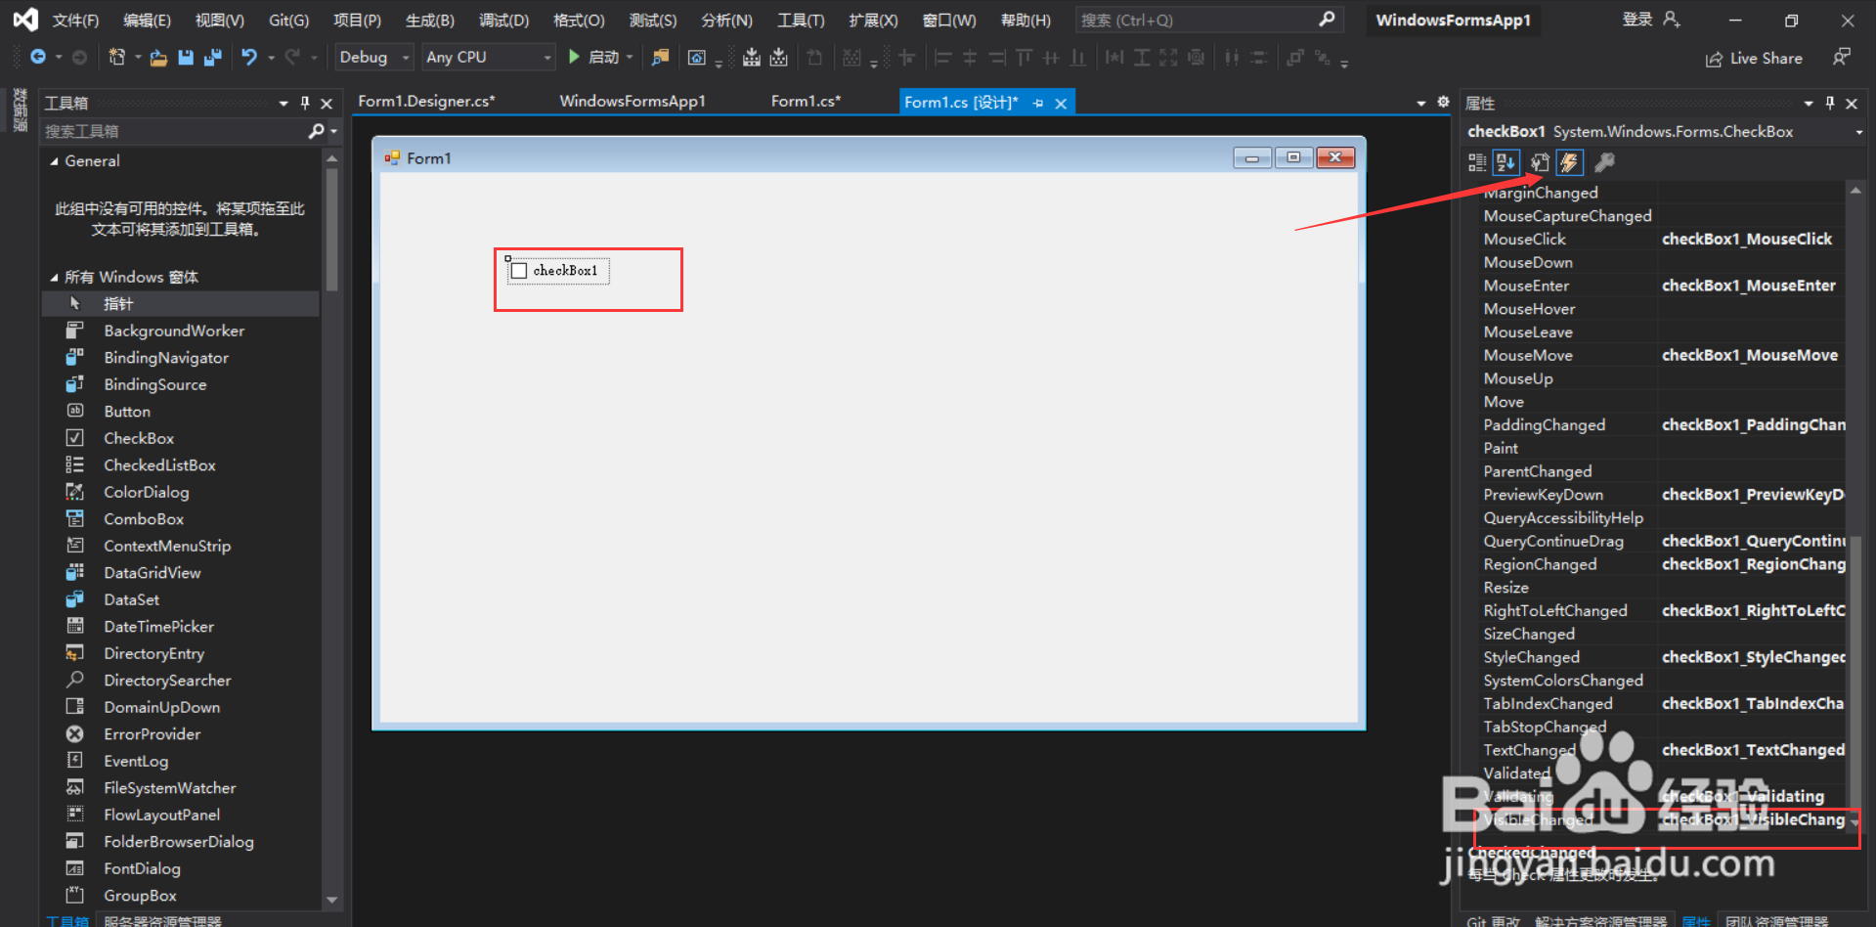Viewport: 1876px width, 927px height.
Task: Show Properties page icon in panel
Action: coord(1540,162)
